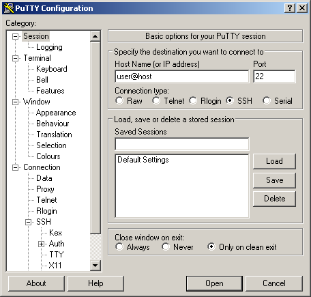
Task: Click the Host Name input field
Action: pyautogui.click(x=182, y=76)
